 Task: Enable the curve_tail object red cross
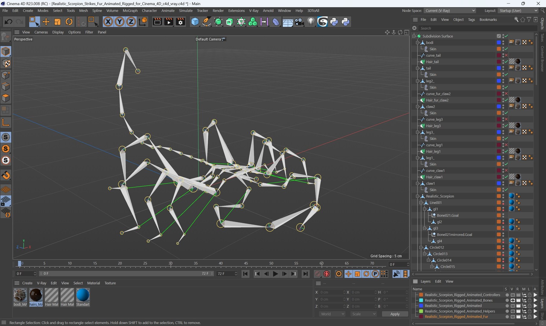point(506,55)
